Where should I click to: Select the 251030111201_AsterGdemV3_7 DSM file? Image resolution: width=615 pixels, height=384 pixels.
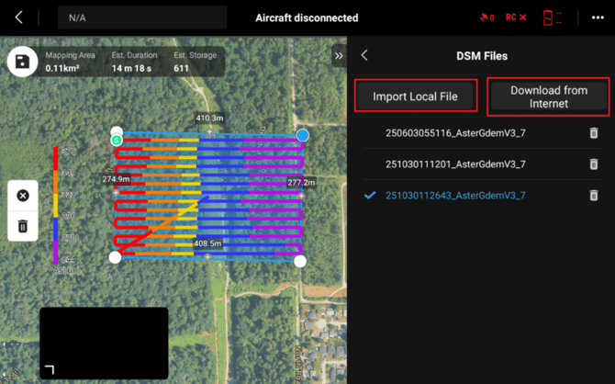(455, 164)
